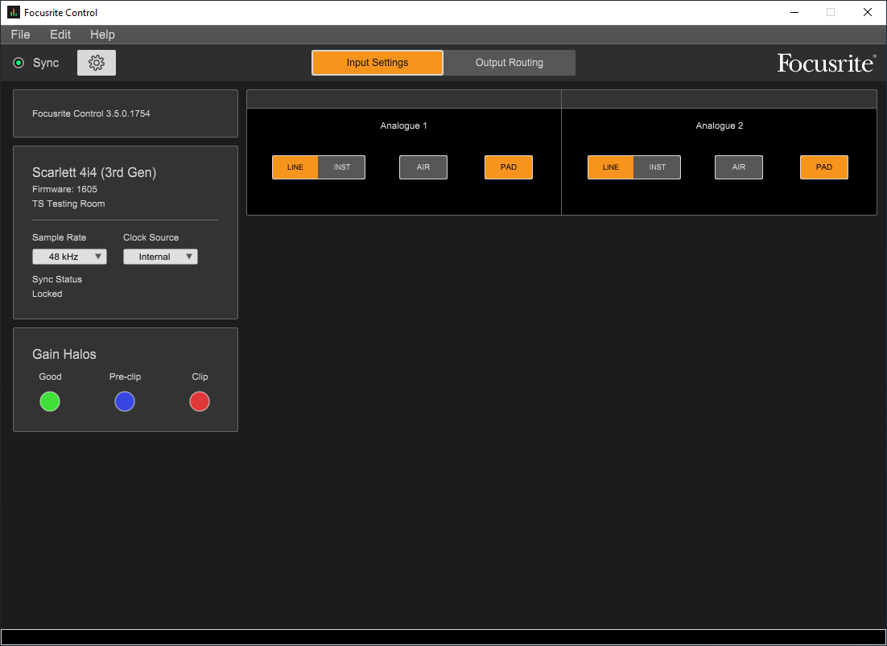Switch to the Output Routing tab
The width and height of the screenshot is (887, 646).
510,63
